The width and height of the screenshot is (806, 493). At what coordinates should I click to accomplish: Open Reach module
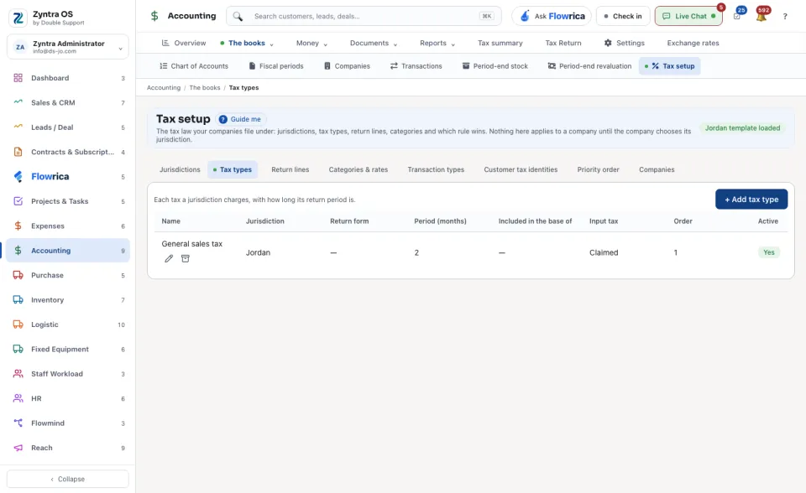(x=68, y=448)
